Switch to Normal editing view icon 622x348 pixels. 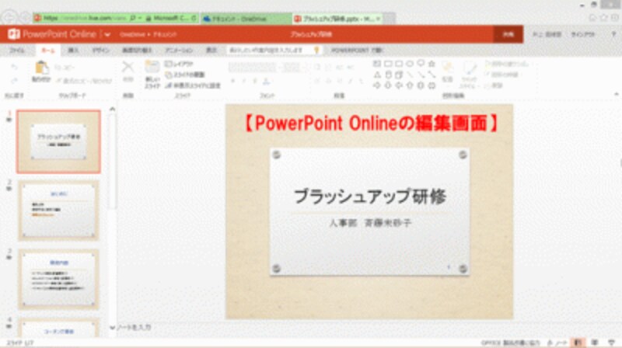click(578, 343)
